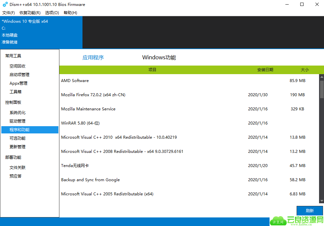
Task: Open 空间回收 in the sidebar
Action: 17,66
